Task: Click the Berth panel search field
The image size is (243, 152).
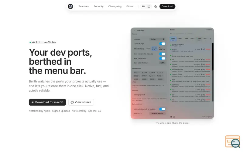Action: pos(191,33)
